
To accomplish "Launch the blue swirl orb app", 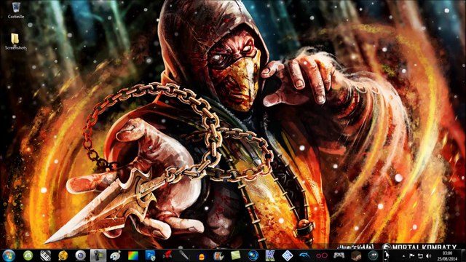I will (253, 255).
